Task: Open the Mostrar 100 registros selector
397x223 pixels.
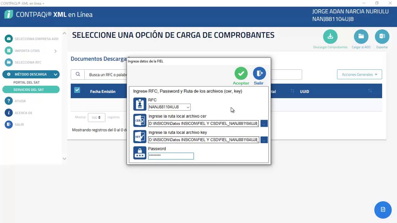Action: [x=96, y=117]
